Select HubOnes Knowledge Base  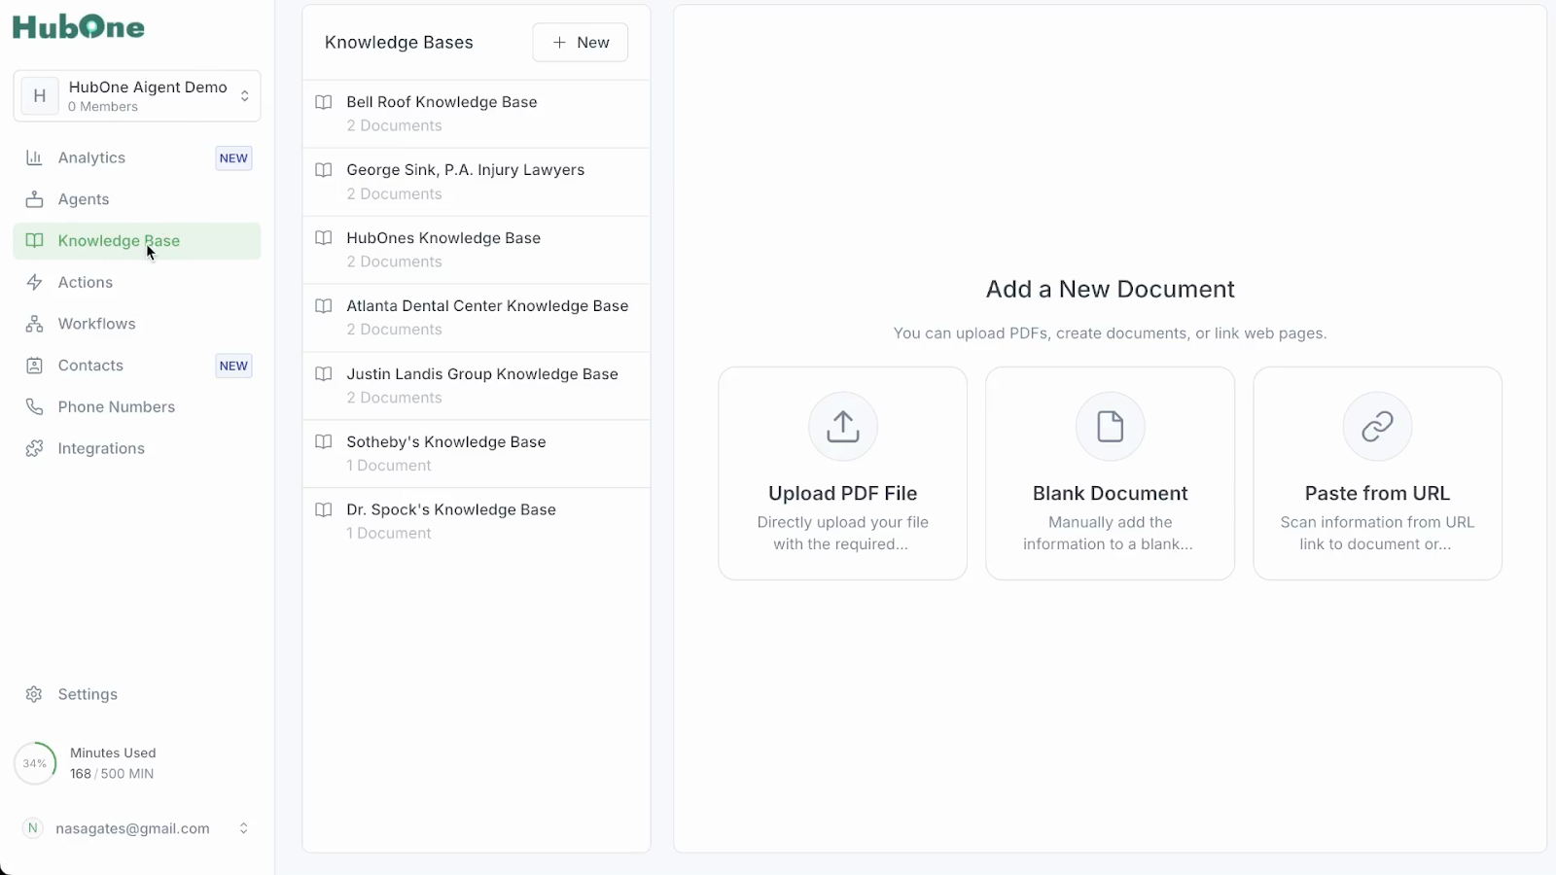point(477,250)
